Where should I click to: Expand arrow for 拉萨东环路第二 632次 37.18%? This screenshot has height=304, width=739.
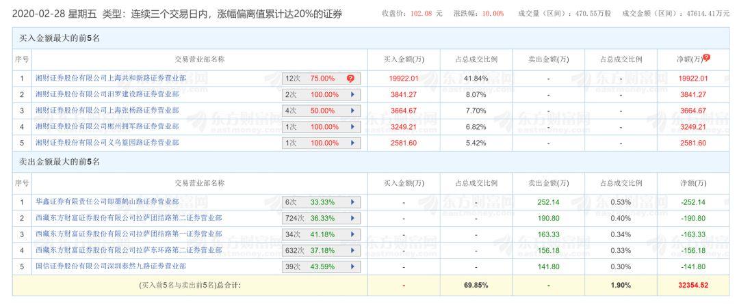click(352, 251)
